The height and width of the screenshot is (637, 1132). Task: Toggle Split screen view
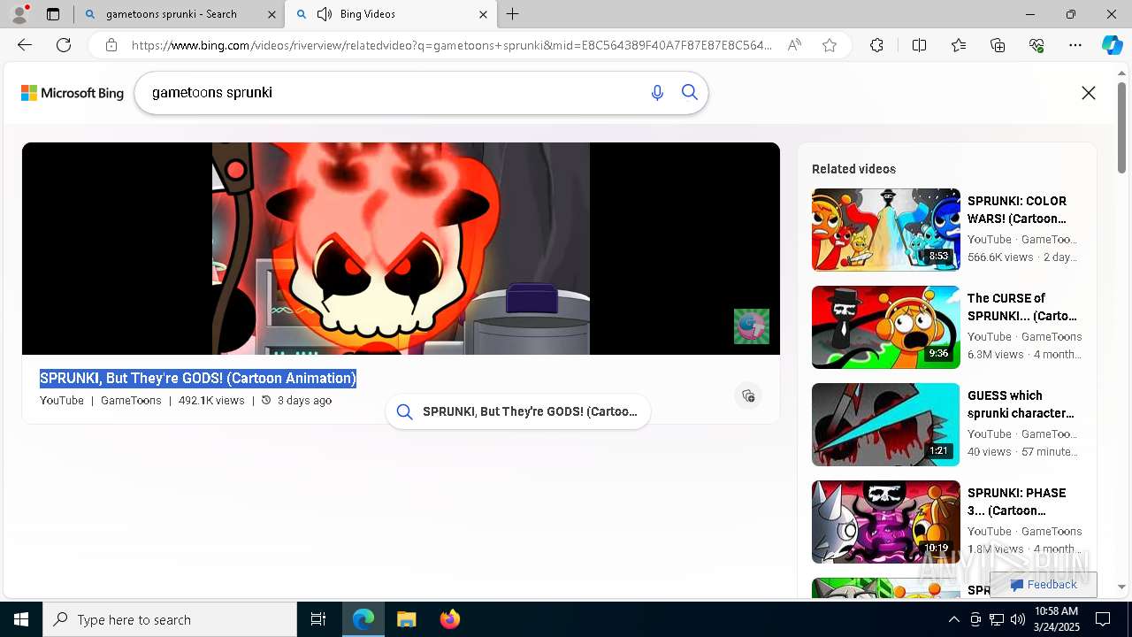click(919, 45)
